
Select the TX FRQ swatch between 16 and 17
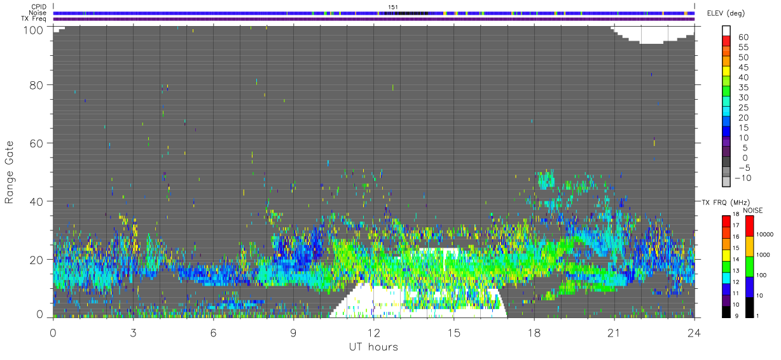[x=726, y=232]
